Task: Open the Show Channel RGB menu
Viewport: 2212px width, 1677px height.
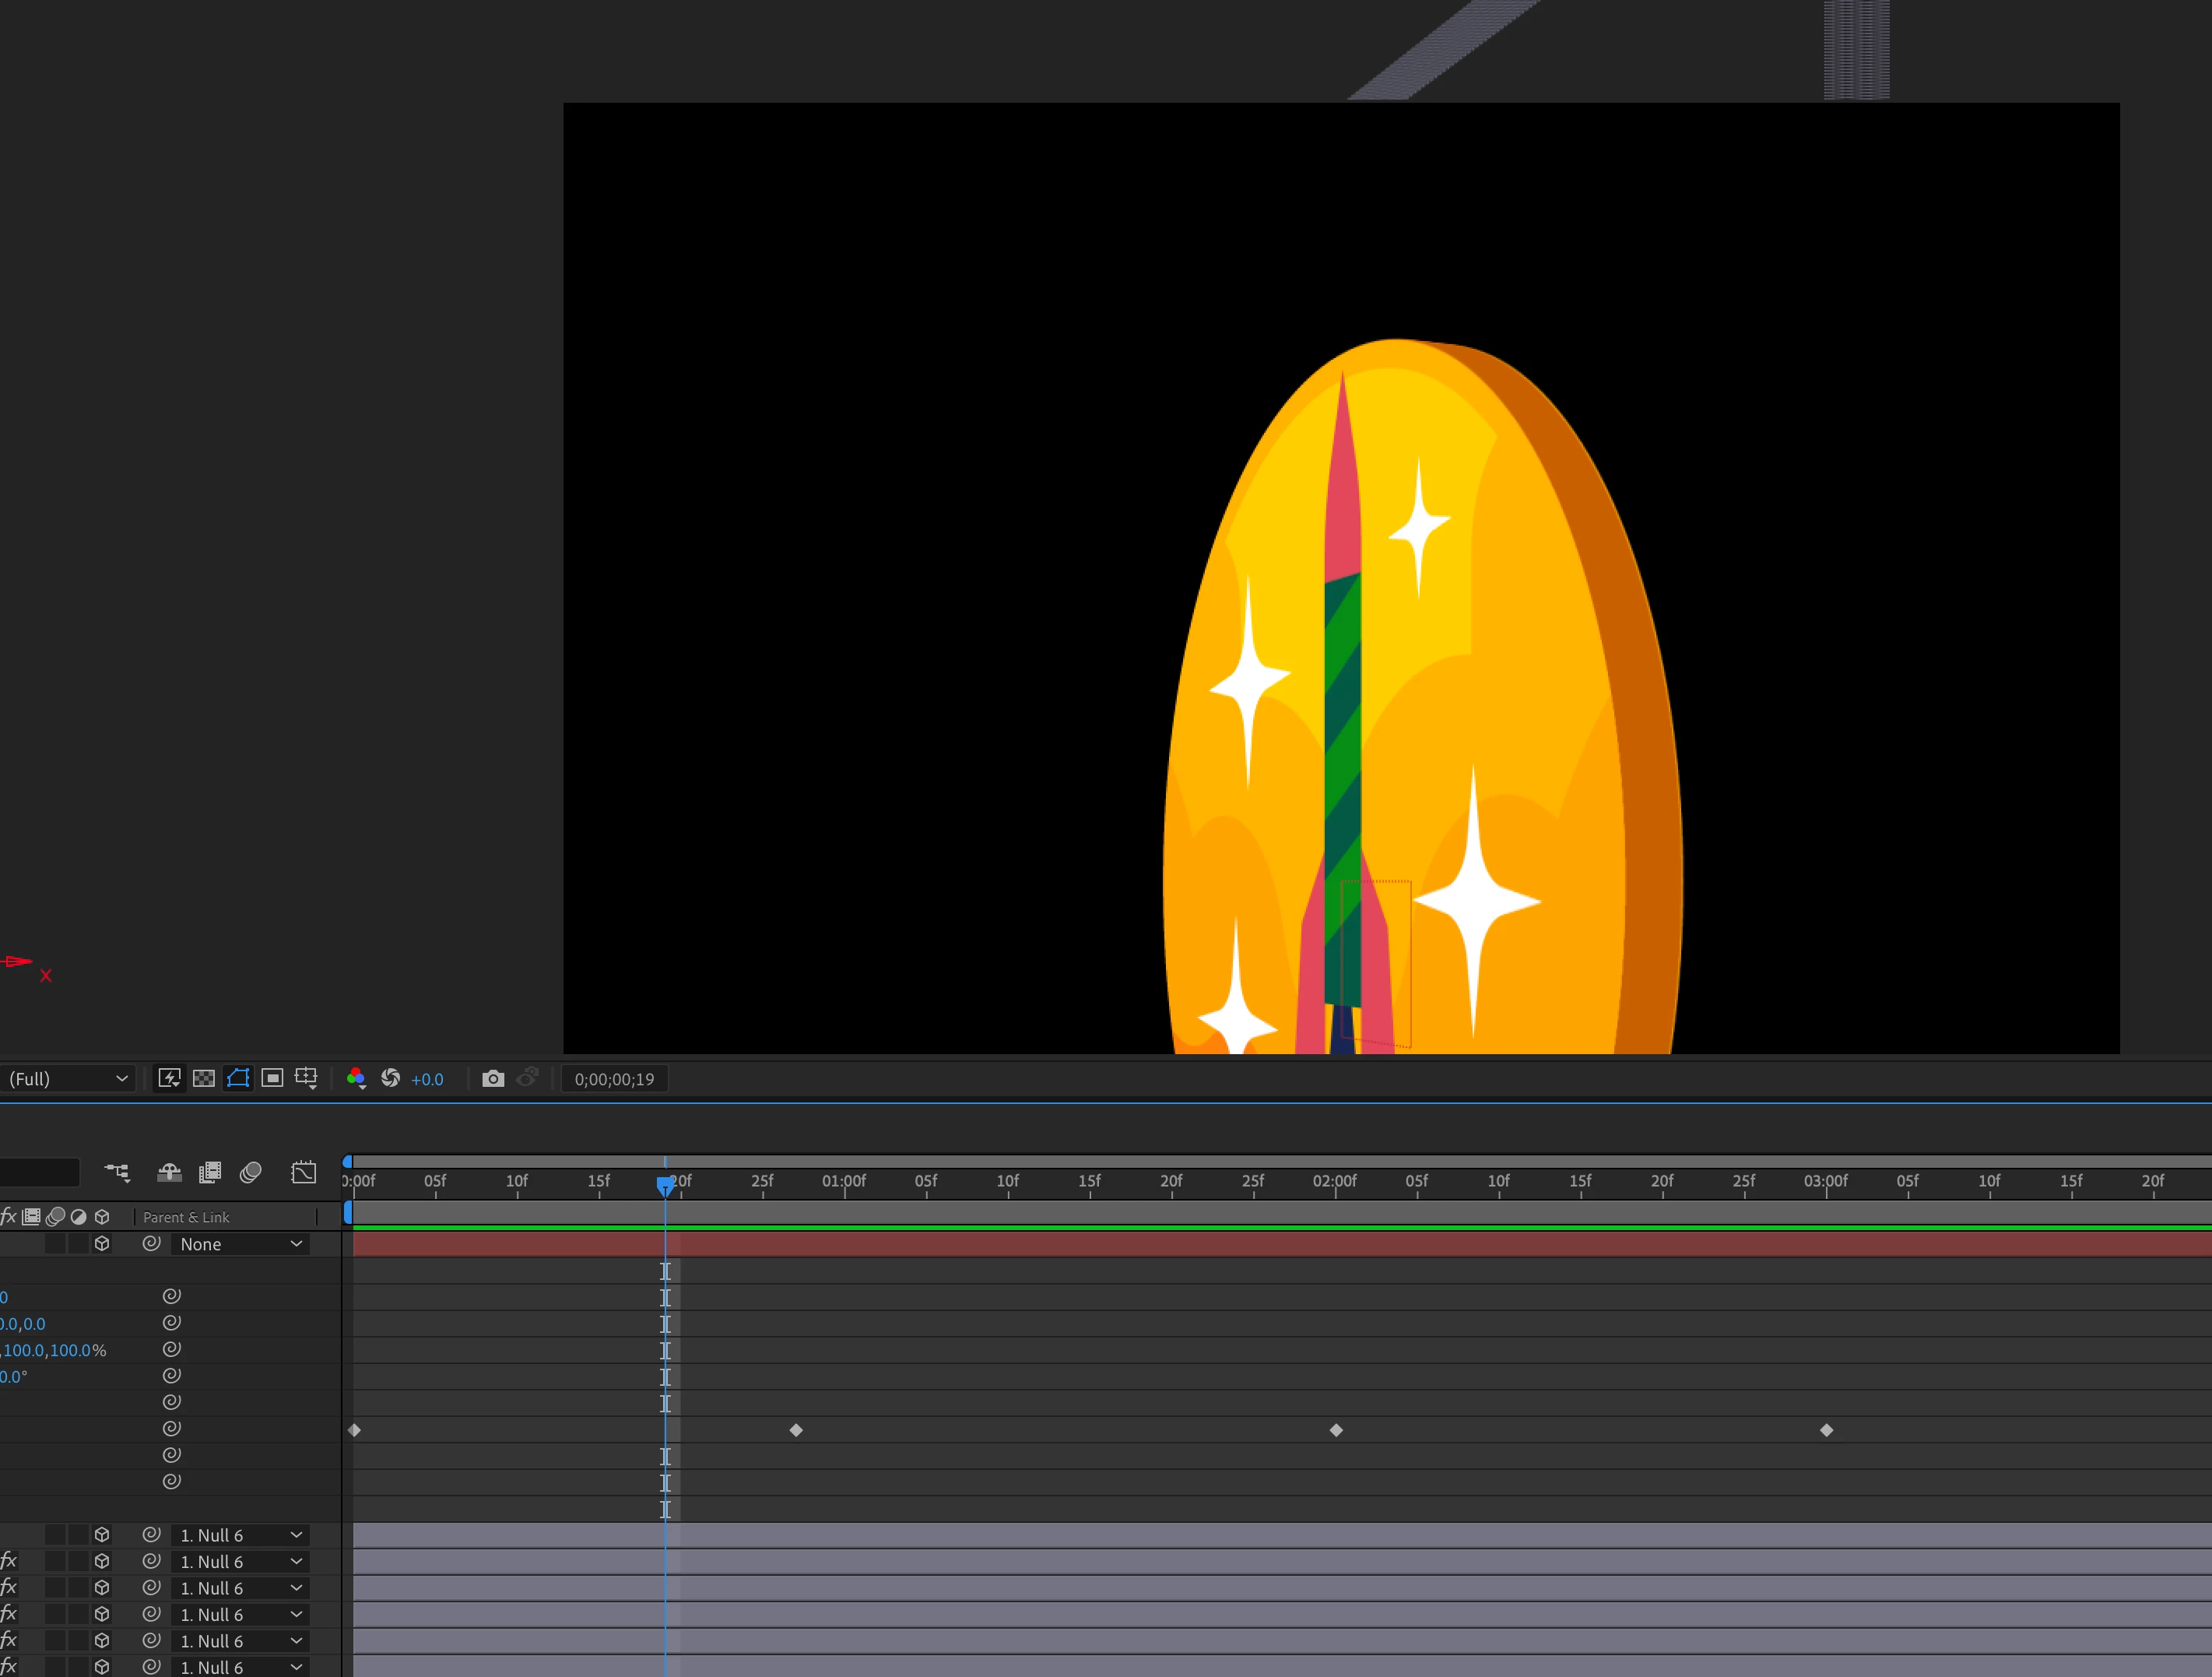Action: (x=356, y=1078)
